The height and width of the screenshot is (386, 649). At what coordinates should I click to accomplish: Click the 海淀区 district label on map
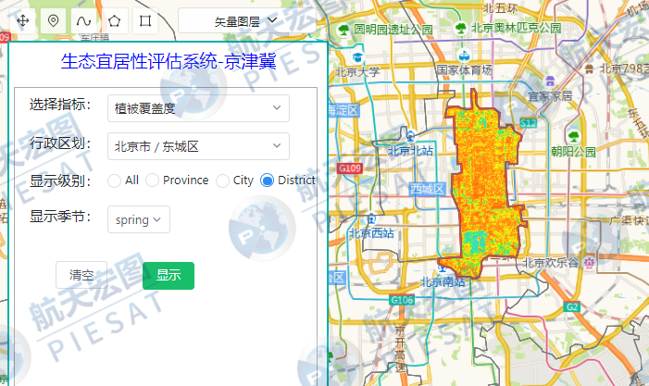[x=343, y=110]
